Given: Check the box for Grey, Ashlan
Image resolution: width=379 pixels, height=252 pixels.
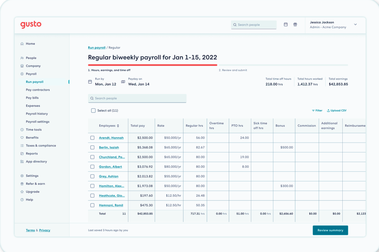Looking at the screenshot, I should click(x=92, y=176).
